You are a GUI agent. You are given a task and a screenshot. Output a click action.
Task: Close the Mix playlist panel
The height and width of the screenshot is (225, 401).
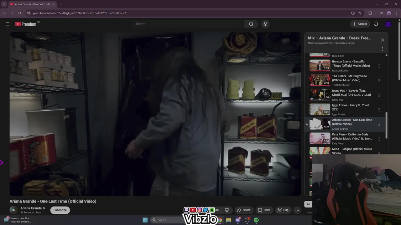click(x=383, y=40)
